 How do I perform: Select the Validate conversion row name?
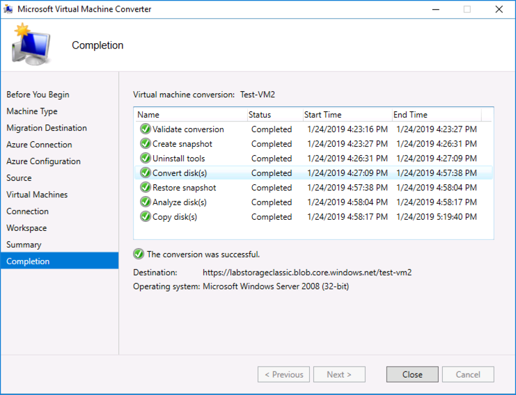[x=188, y=129]
